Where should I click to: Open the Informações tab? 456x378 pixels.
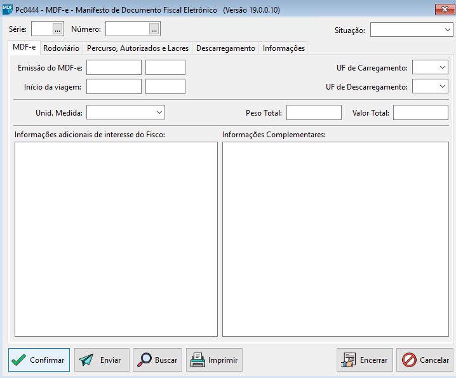coord(283,48)
